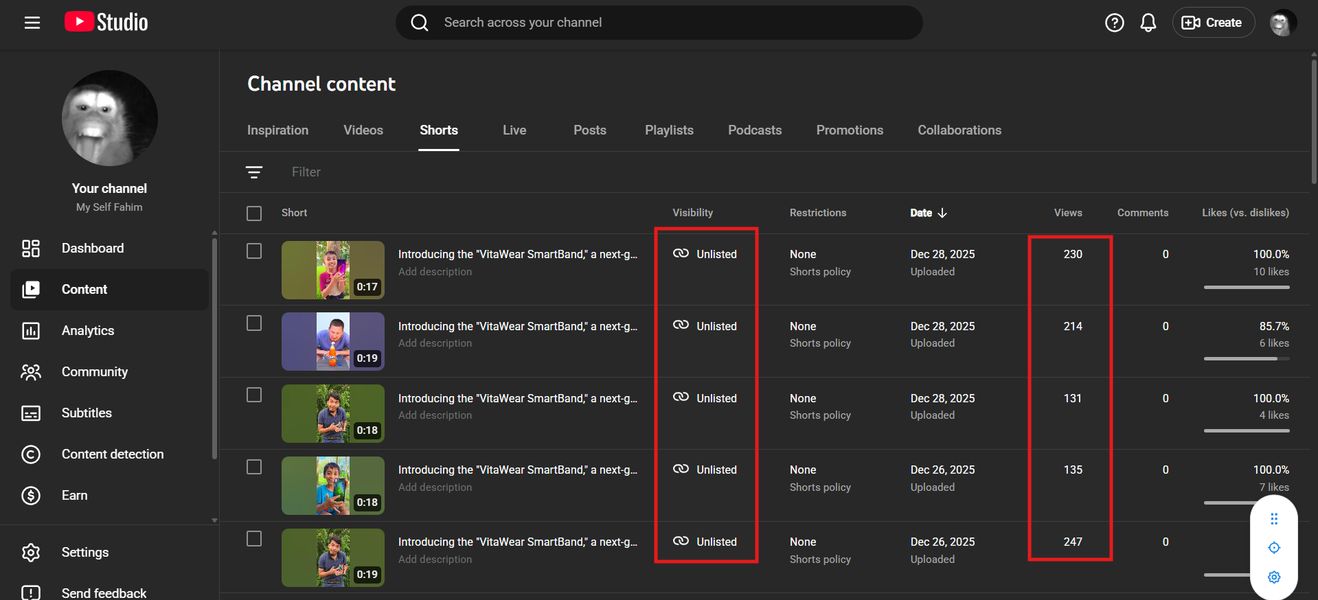Screen dimensions: 1318x600
Task: Open Analytics from the sidebar
Action: coord(88,331)
